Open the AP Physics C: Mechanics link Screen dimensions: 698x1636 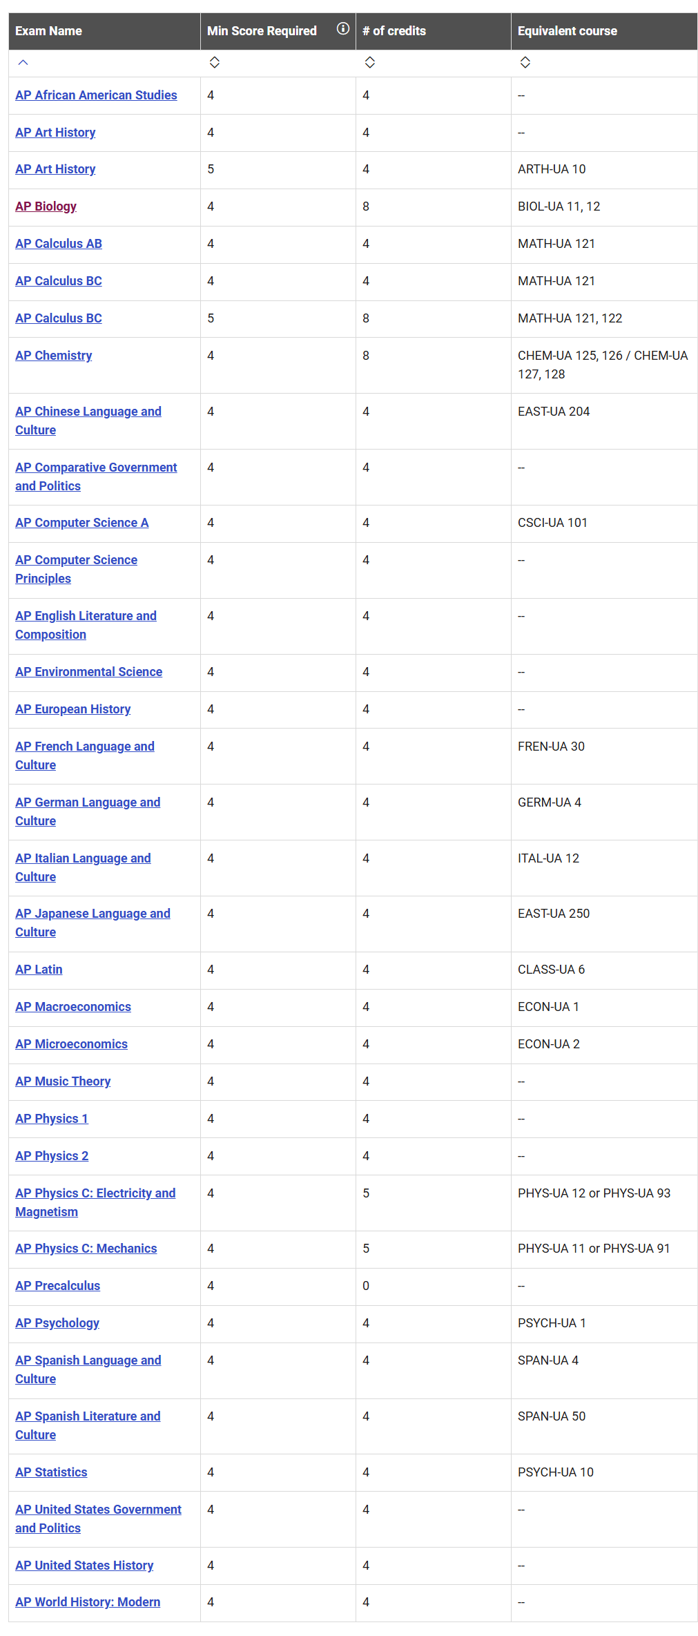tap(86, 1249)
